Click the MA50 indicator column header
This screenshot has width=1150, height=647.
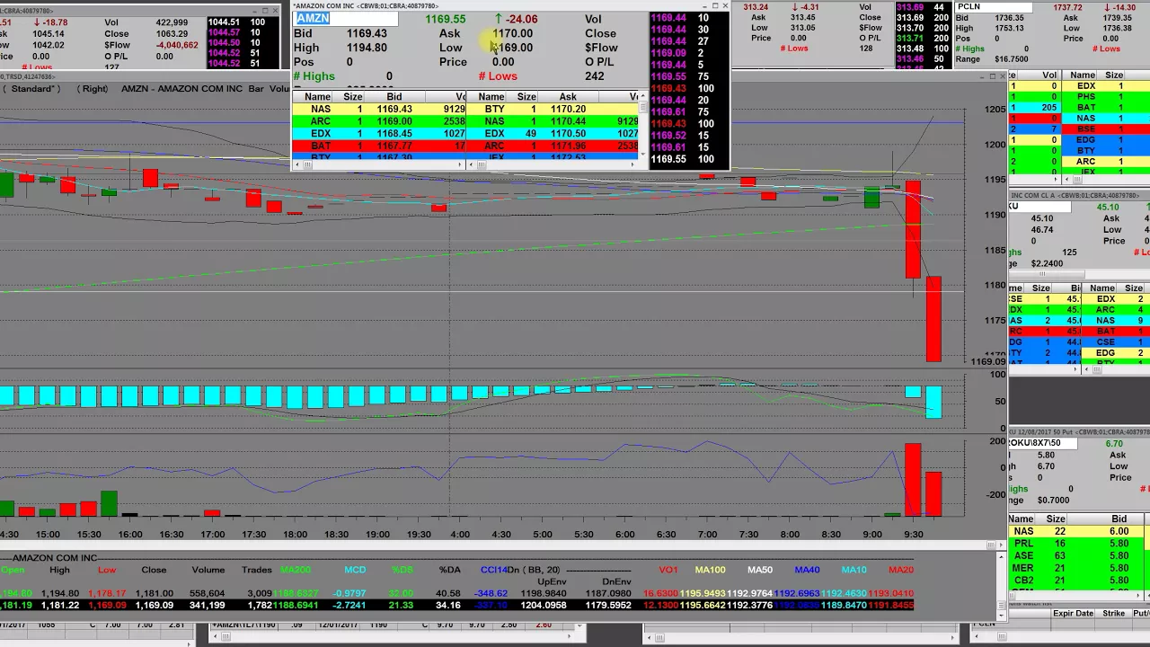click(760, 570)
